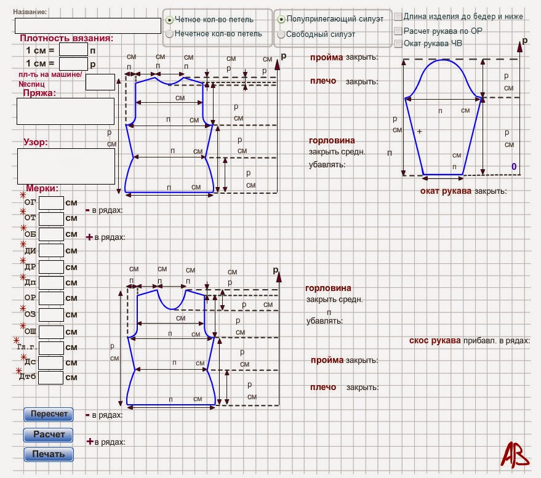The image size is (541, 478).
Task: Click the окат рукава закрыть label
Action: [463, 191]
